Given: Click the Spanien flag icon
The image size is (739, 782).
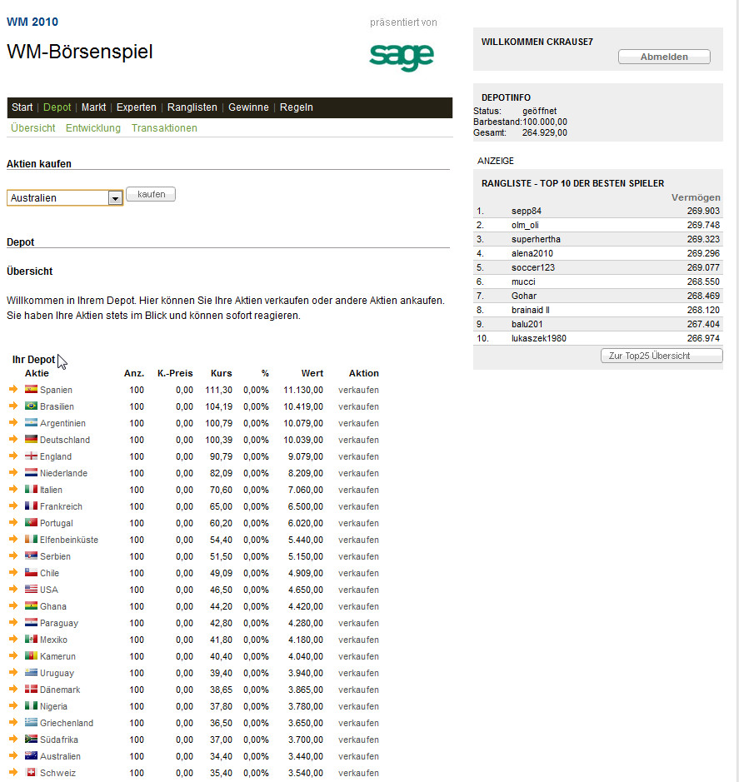Looking at the screenshot, I should [31, 390].
